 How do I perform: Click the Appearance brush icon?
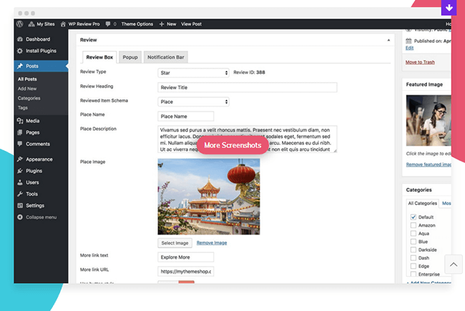19,160
